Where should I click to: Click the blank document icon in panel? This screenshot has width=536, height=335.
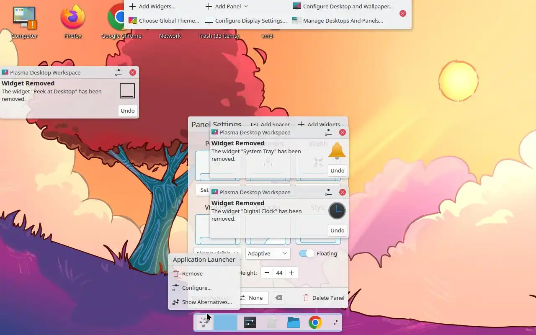(x=272, y=322)
